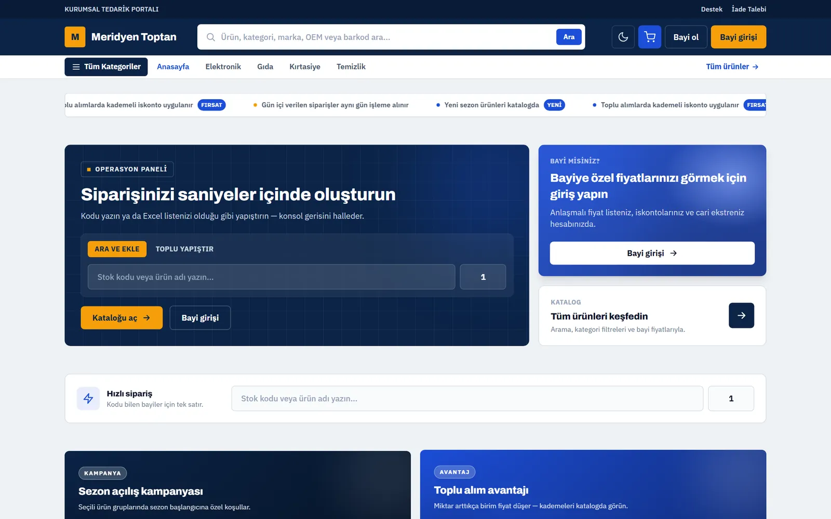
Task: Click the KAMPANYA badge
Action: [102, 473]
